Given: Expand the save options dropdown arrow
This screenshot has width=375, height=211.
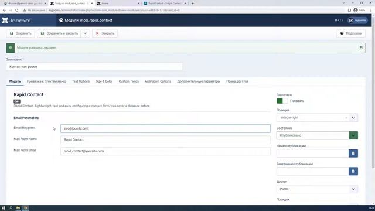Looking at the screenshot, I should pyautogui.click(x=85, y=33).
